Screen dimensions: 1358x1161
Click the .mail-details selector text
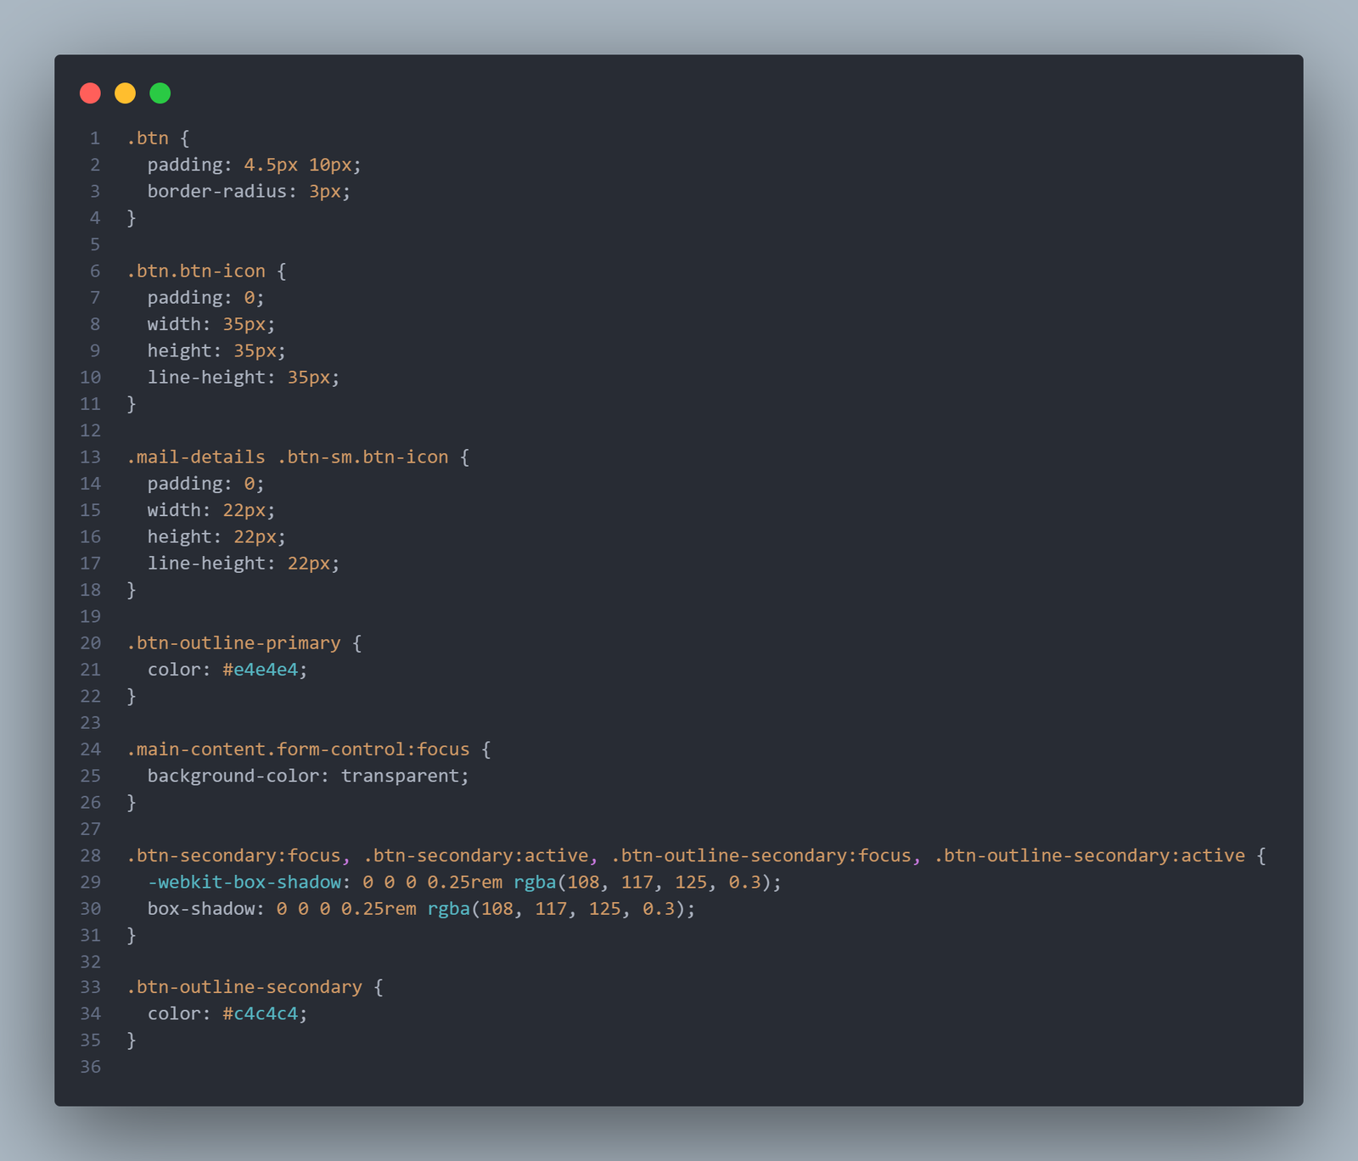point(196,457)
